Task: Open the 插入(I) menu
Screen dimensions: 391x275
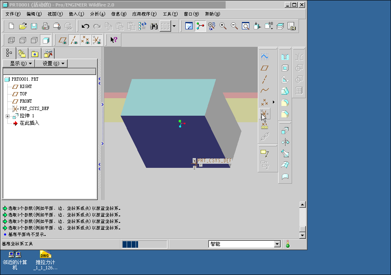Action: tap(76, 14)
